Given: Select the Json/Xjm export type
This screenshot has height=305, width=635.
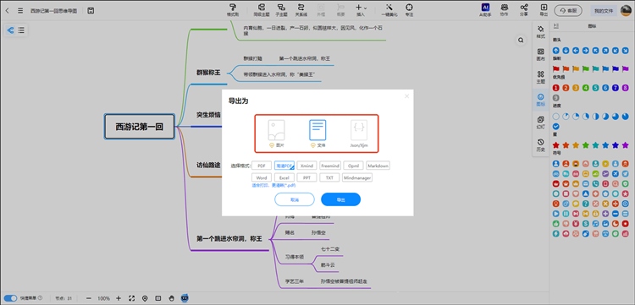Looking at the screenshot, I should (359, 133).
